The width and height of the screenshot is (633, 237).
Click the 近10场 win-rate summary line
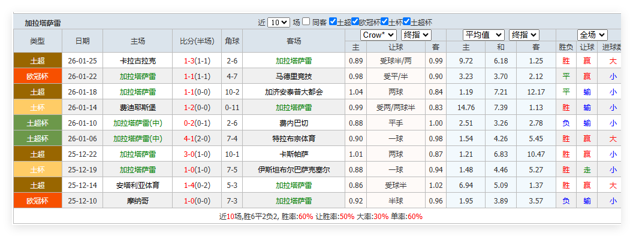(x=321, y=217)
